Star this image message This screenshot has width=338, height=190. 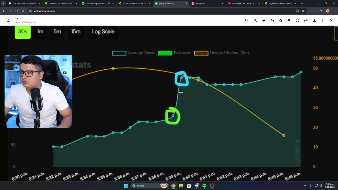[x=280, y=20]
